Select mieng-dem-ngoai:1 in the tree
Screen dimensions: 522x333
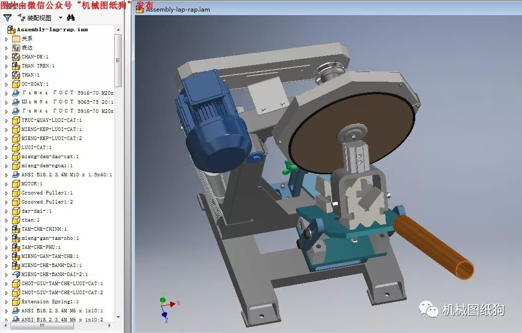pyautogui.click(x=47, y=165)
